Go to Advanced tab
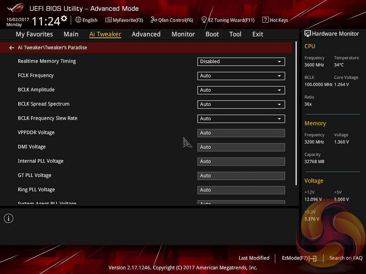Image resolution: width=366 pixels, height=274 pixels. click(146, 34)
